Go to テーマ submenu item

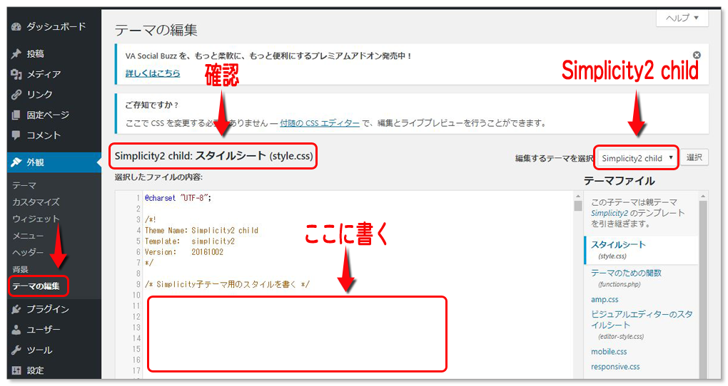point(24,185)
